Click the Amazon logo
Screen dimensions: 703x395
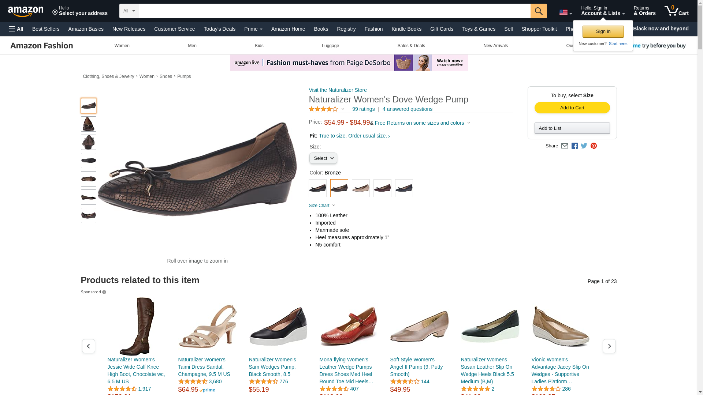tap(26, 11)
